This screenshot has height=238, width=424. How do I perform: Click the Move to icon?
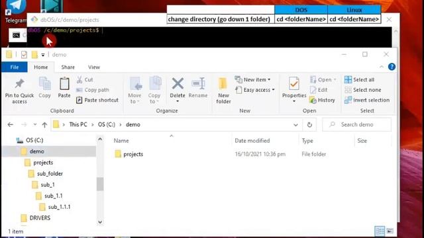(135, 84)
